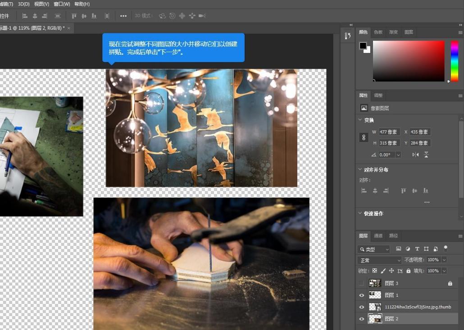Hide the 图层 2 layer

362,319
